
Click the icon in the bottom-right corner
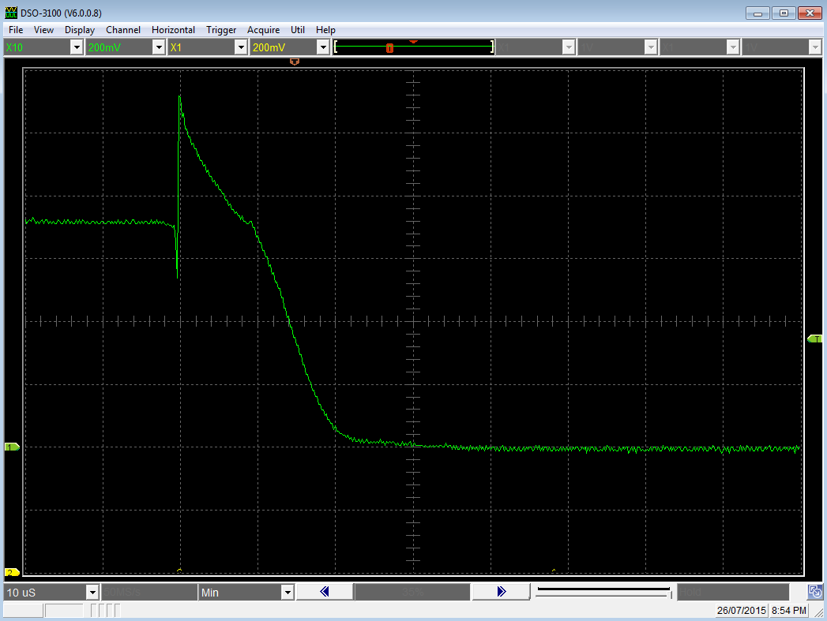click(815, 592)
